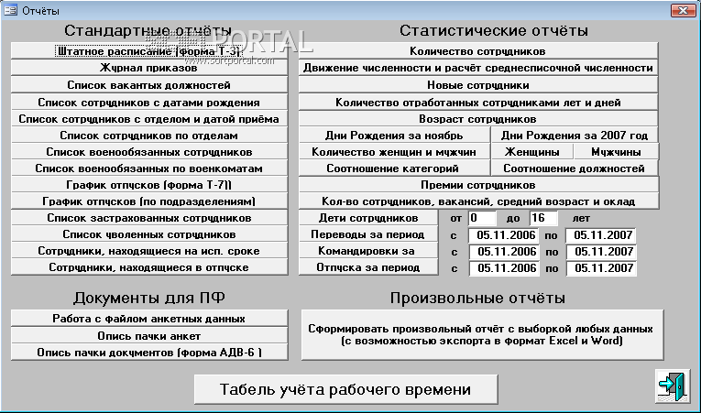Open Список сотрудников с датами рождения

149,103
